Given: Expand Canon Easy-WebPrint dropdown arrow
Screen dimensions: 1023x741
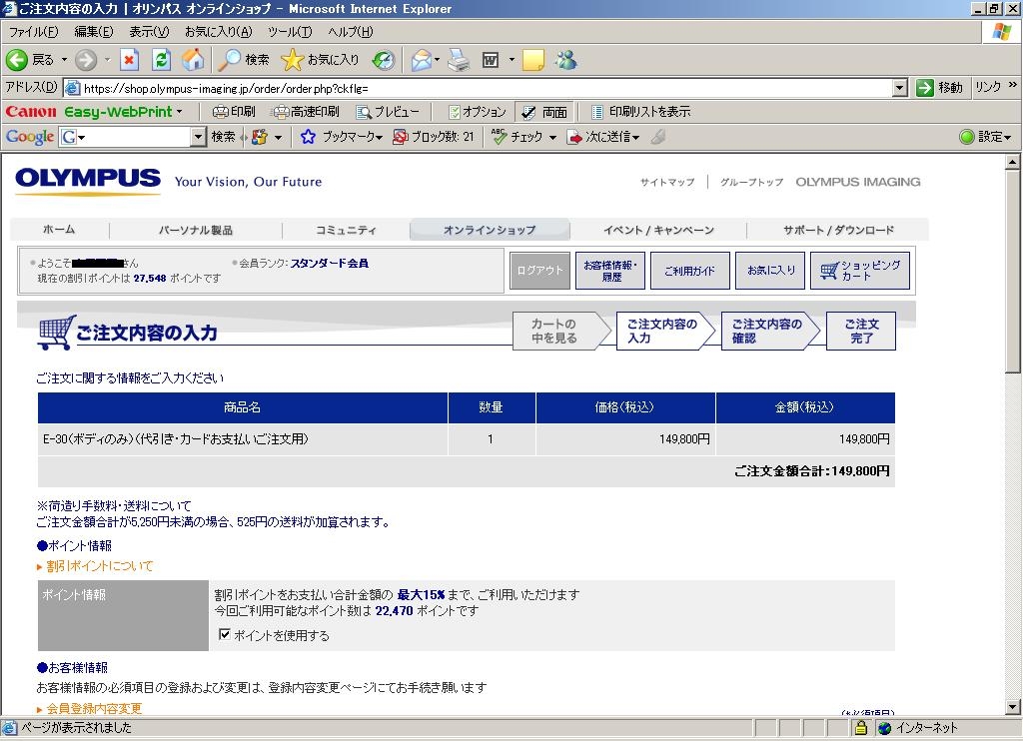Looking at the screenshot, I should [x=180, y=112].
